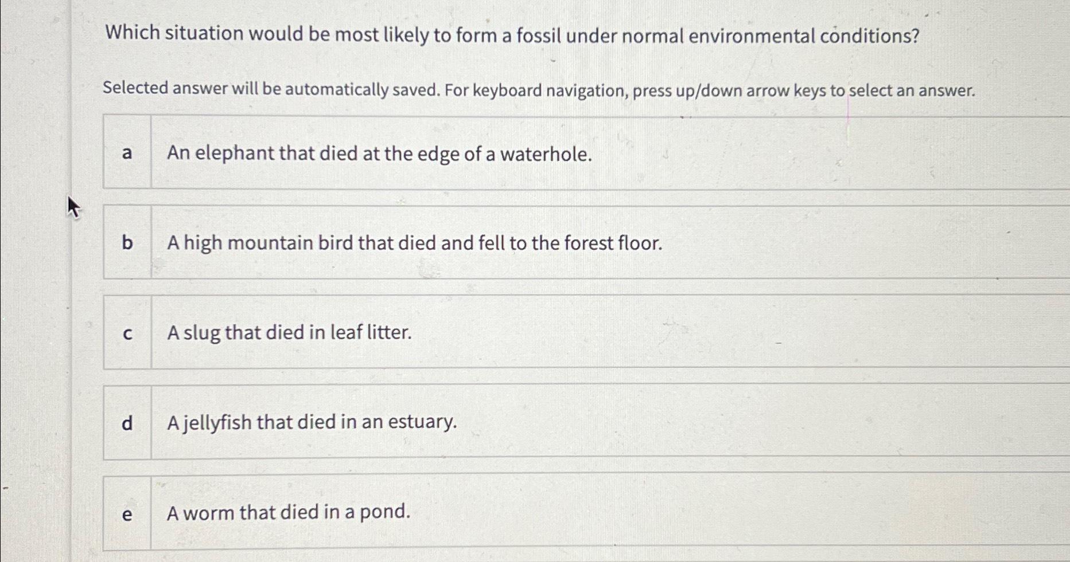Image resolution: width=1070 pixels, height=562 pixels.
Task: Select 'A jellyfish that died in an estuary'
Action: (312, 422)
